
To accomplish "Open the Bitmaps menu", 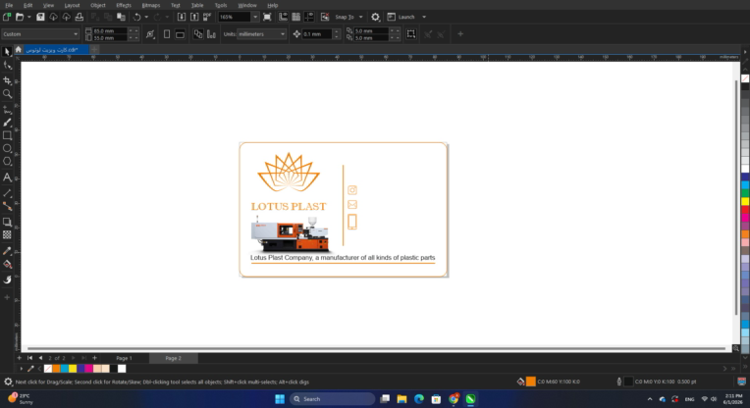I will (x=150, y=5).
